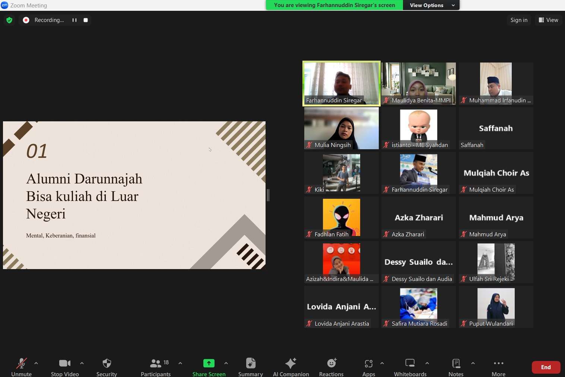
Task: Click muted mic icon on Mulia Ningsih
Action: (x=309, y=145)
